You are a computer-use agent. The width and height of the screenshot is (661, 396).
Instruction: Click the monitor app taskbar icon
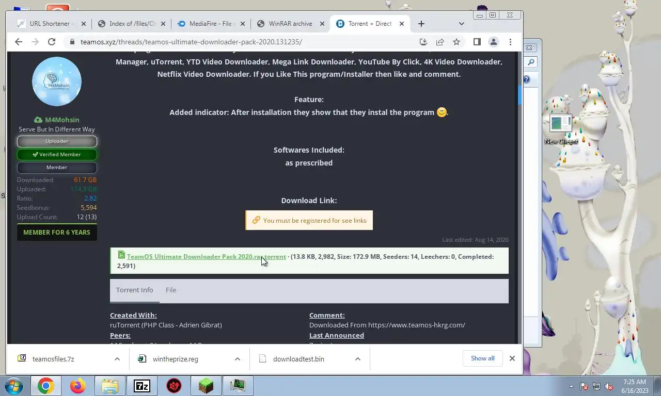[x=238, y=386]
